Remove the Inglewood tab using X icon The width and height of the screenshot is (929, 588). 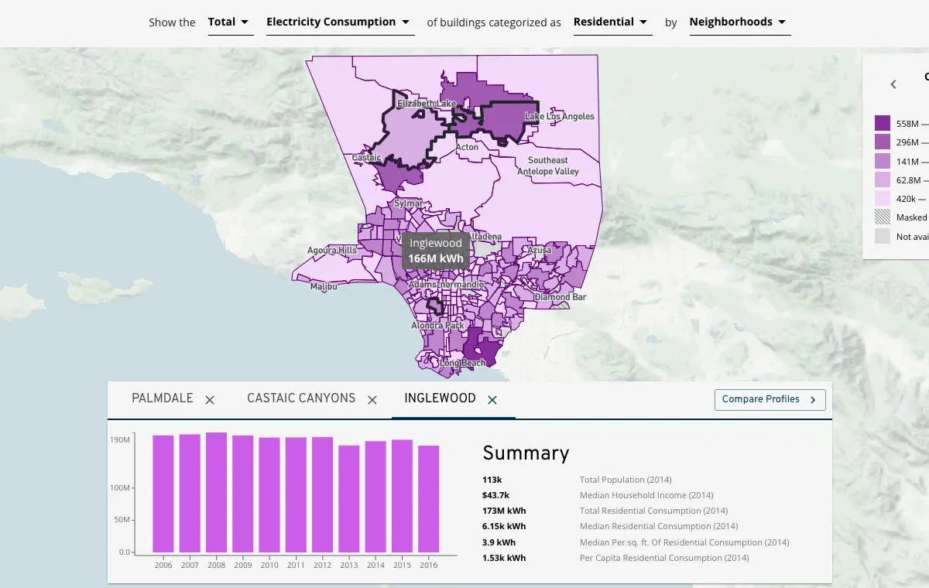click(x=492, y=400)
